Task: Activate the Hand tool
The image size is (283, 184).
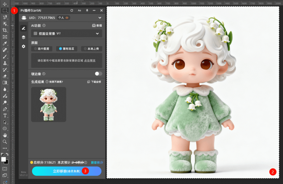Action: pos(5,135)
